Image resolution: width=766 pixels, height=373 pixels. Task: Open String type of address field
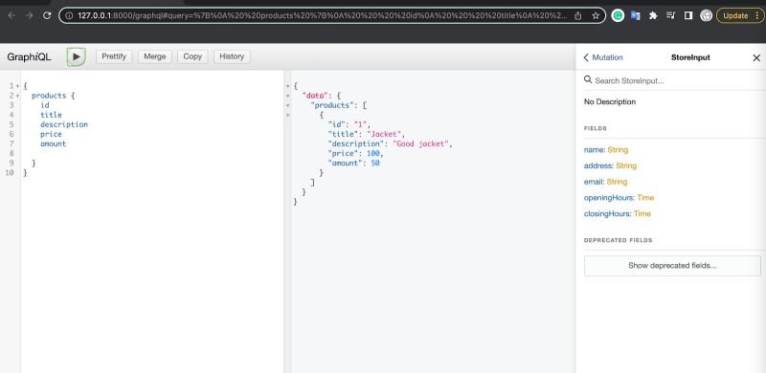pyautogui.click(x=626, y=166)
